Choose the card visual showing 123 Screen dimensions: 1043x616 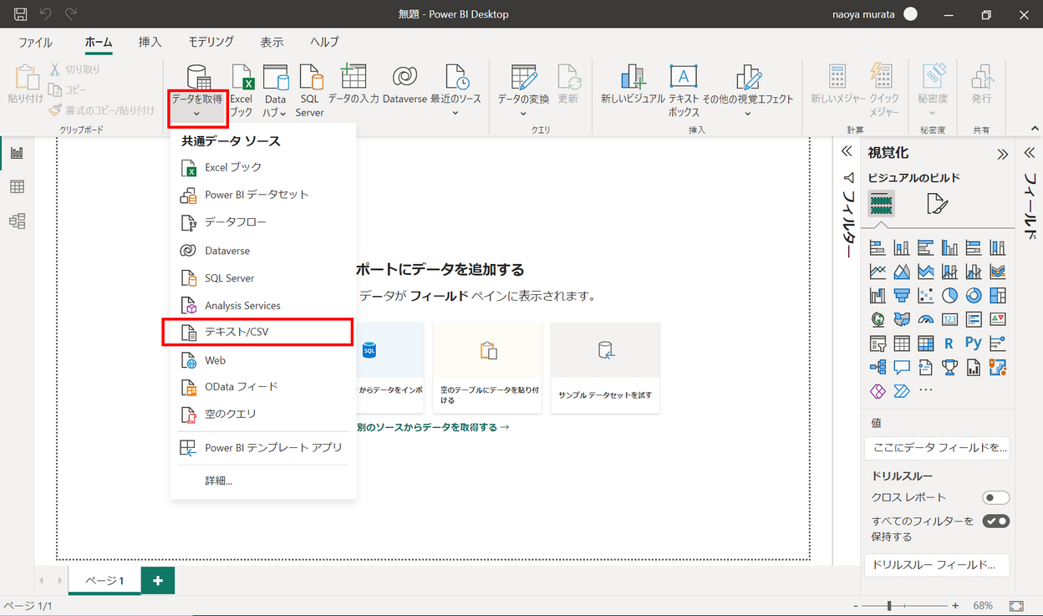coord(949,319)
